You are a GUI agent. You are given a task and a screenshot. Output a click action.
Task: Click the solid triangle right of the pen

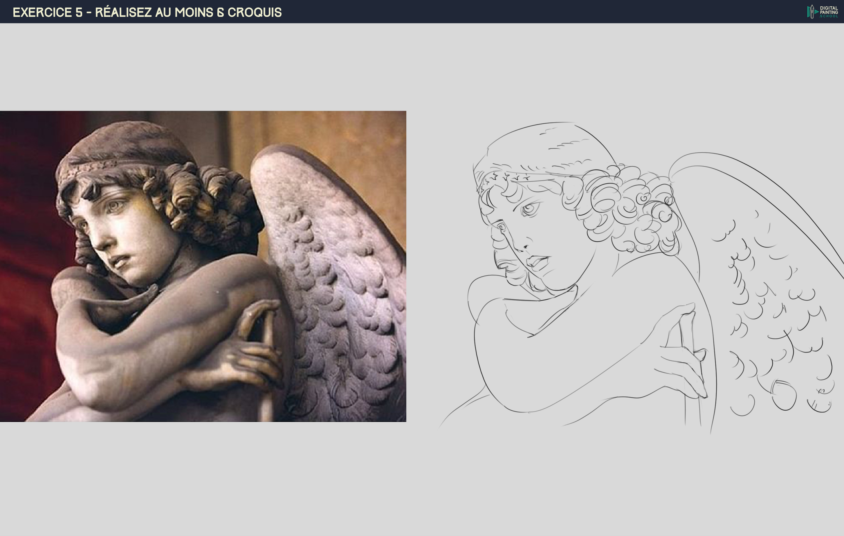coord(817,12)
